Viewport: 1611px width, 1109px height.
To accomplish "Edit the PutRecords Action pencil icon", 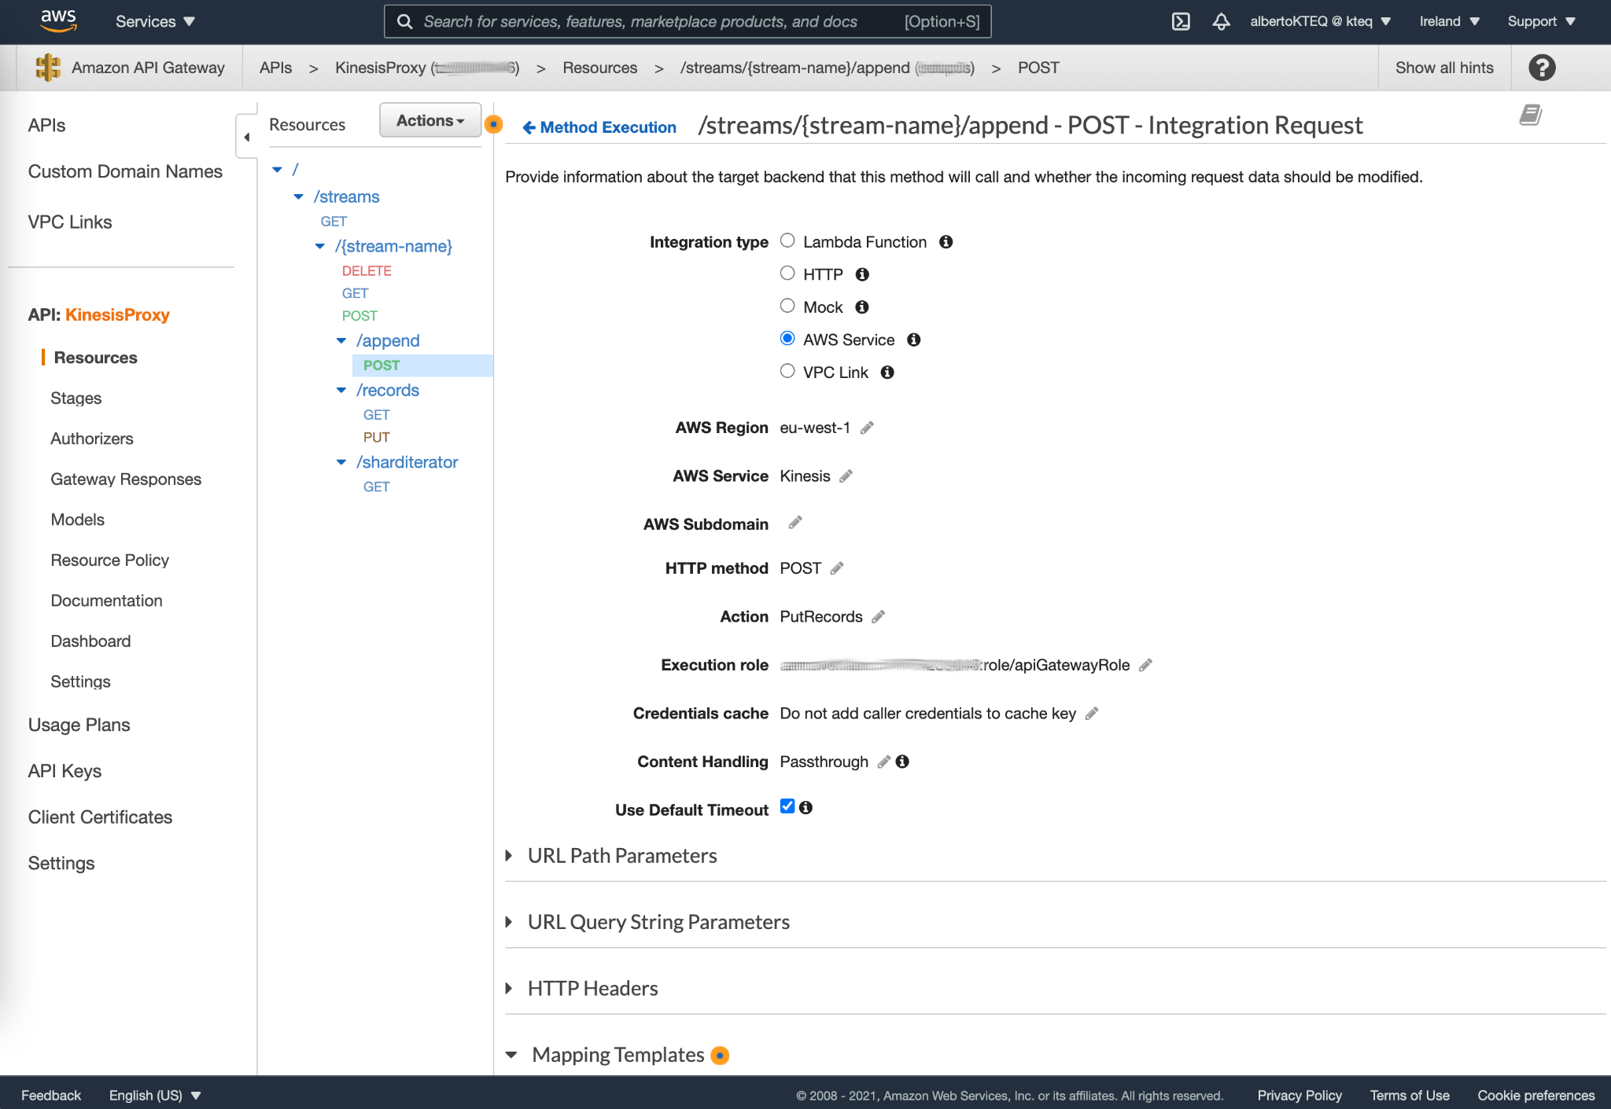I will (878, 617).
